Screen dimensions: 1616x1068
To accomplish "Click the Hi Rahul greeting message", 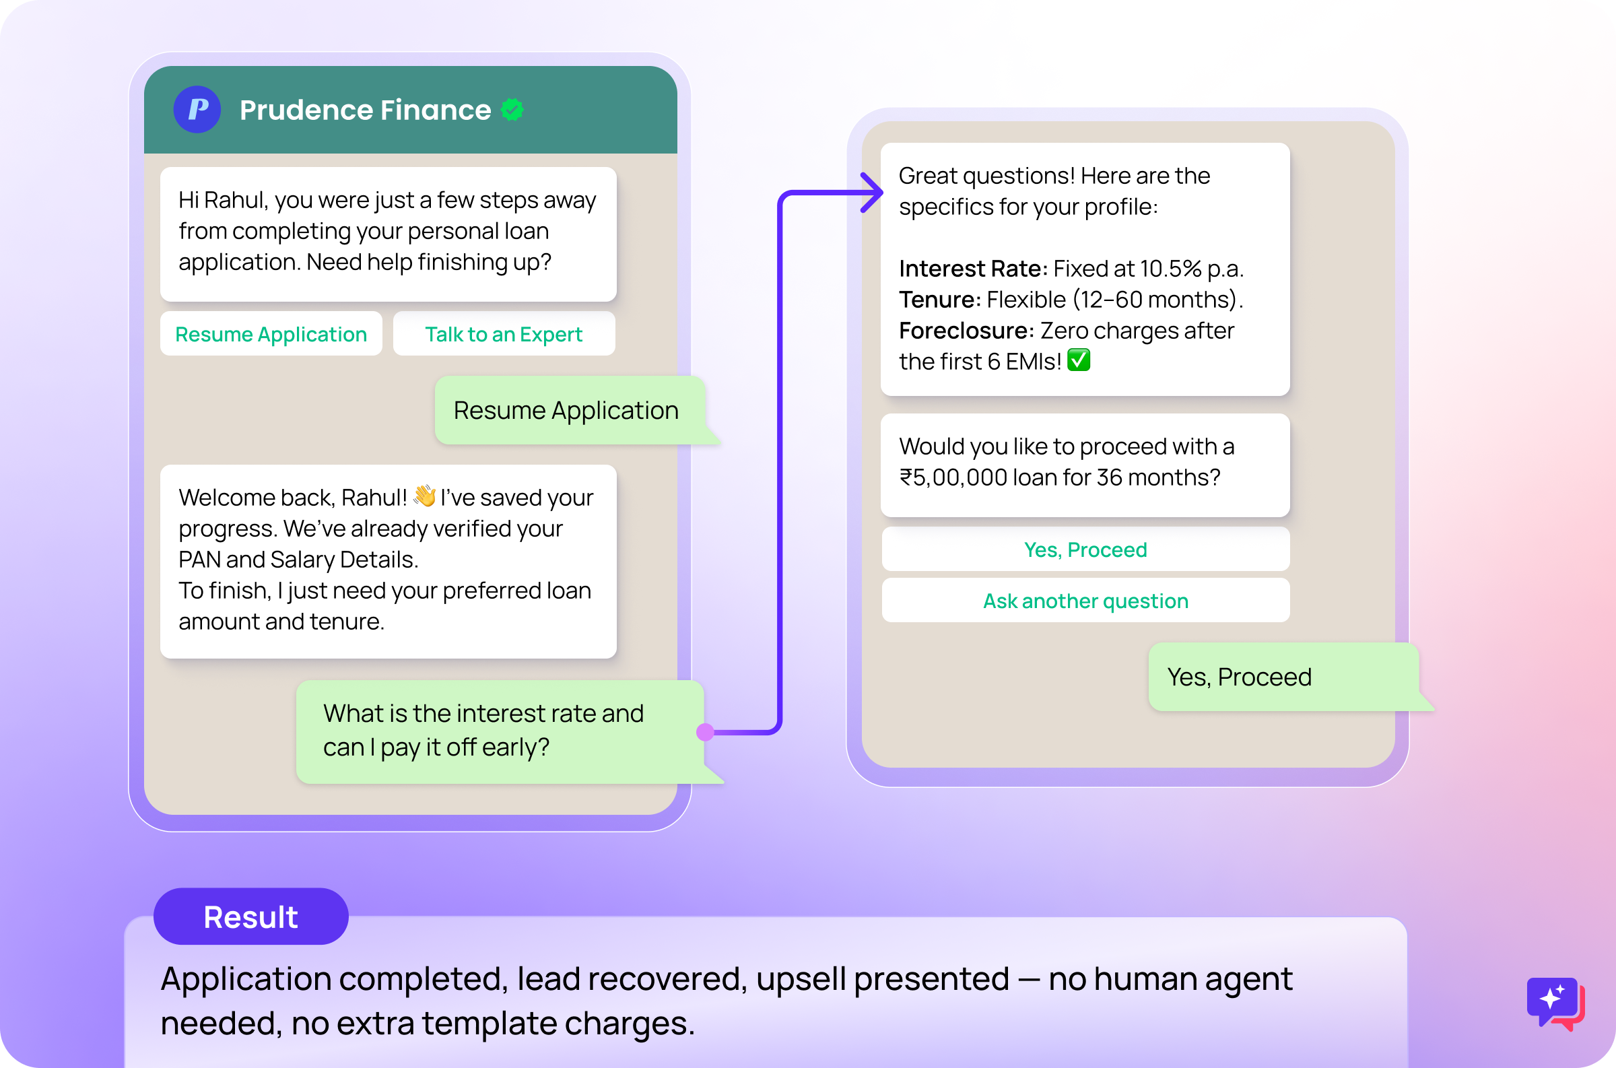I will tap(388, 232).
